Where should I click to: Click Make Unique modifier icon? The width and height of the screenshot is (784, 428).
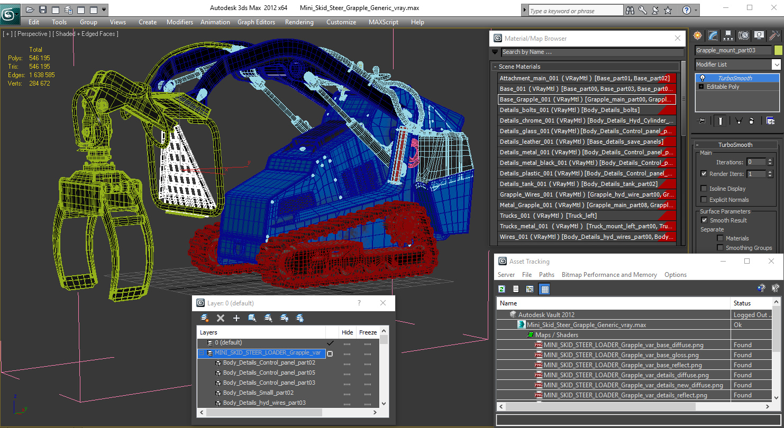(x=739, y=121)
